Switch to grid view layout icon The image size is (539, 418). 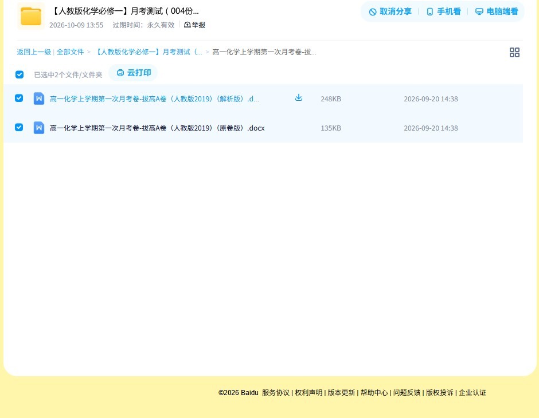point(514,53)
